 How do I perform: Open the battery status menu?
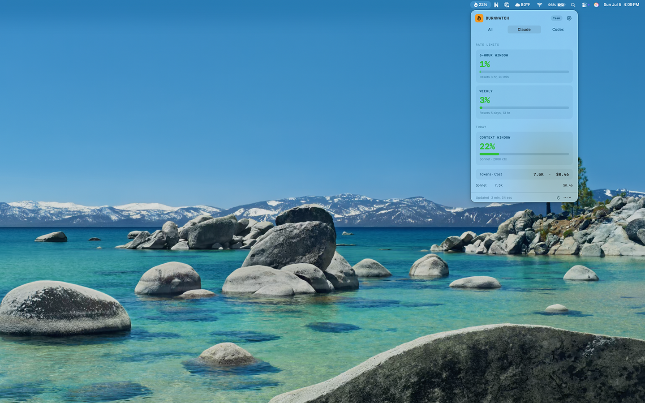coord(557,4)
